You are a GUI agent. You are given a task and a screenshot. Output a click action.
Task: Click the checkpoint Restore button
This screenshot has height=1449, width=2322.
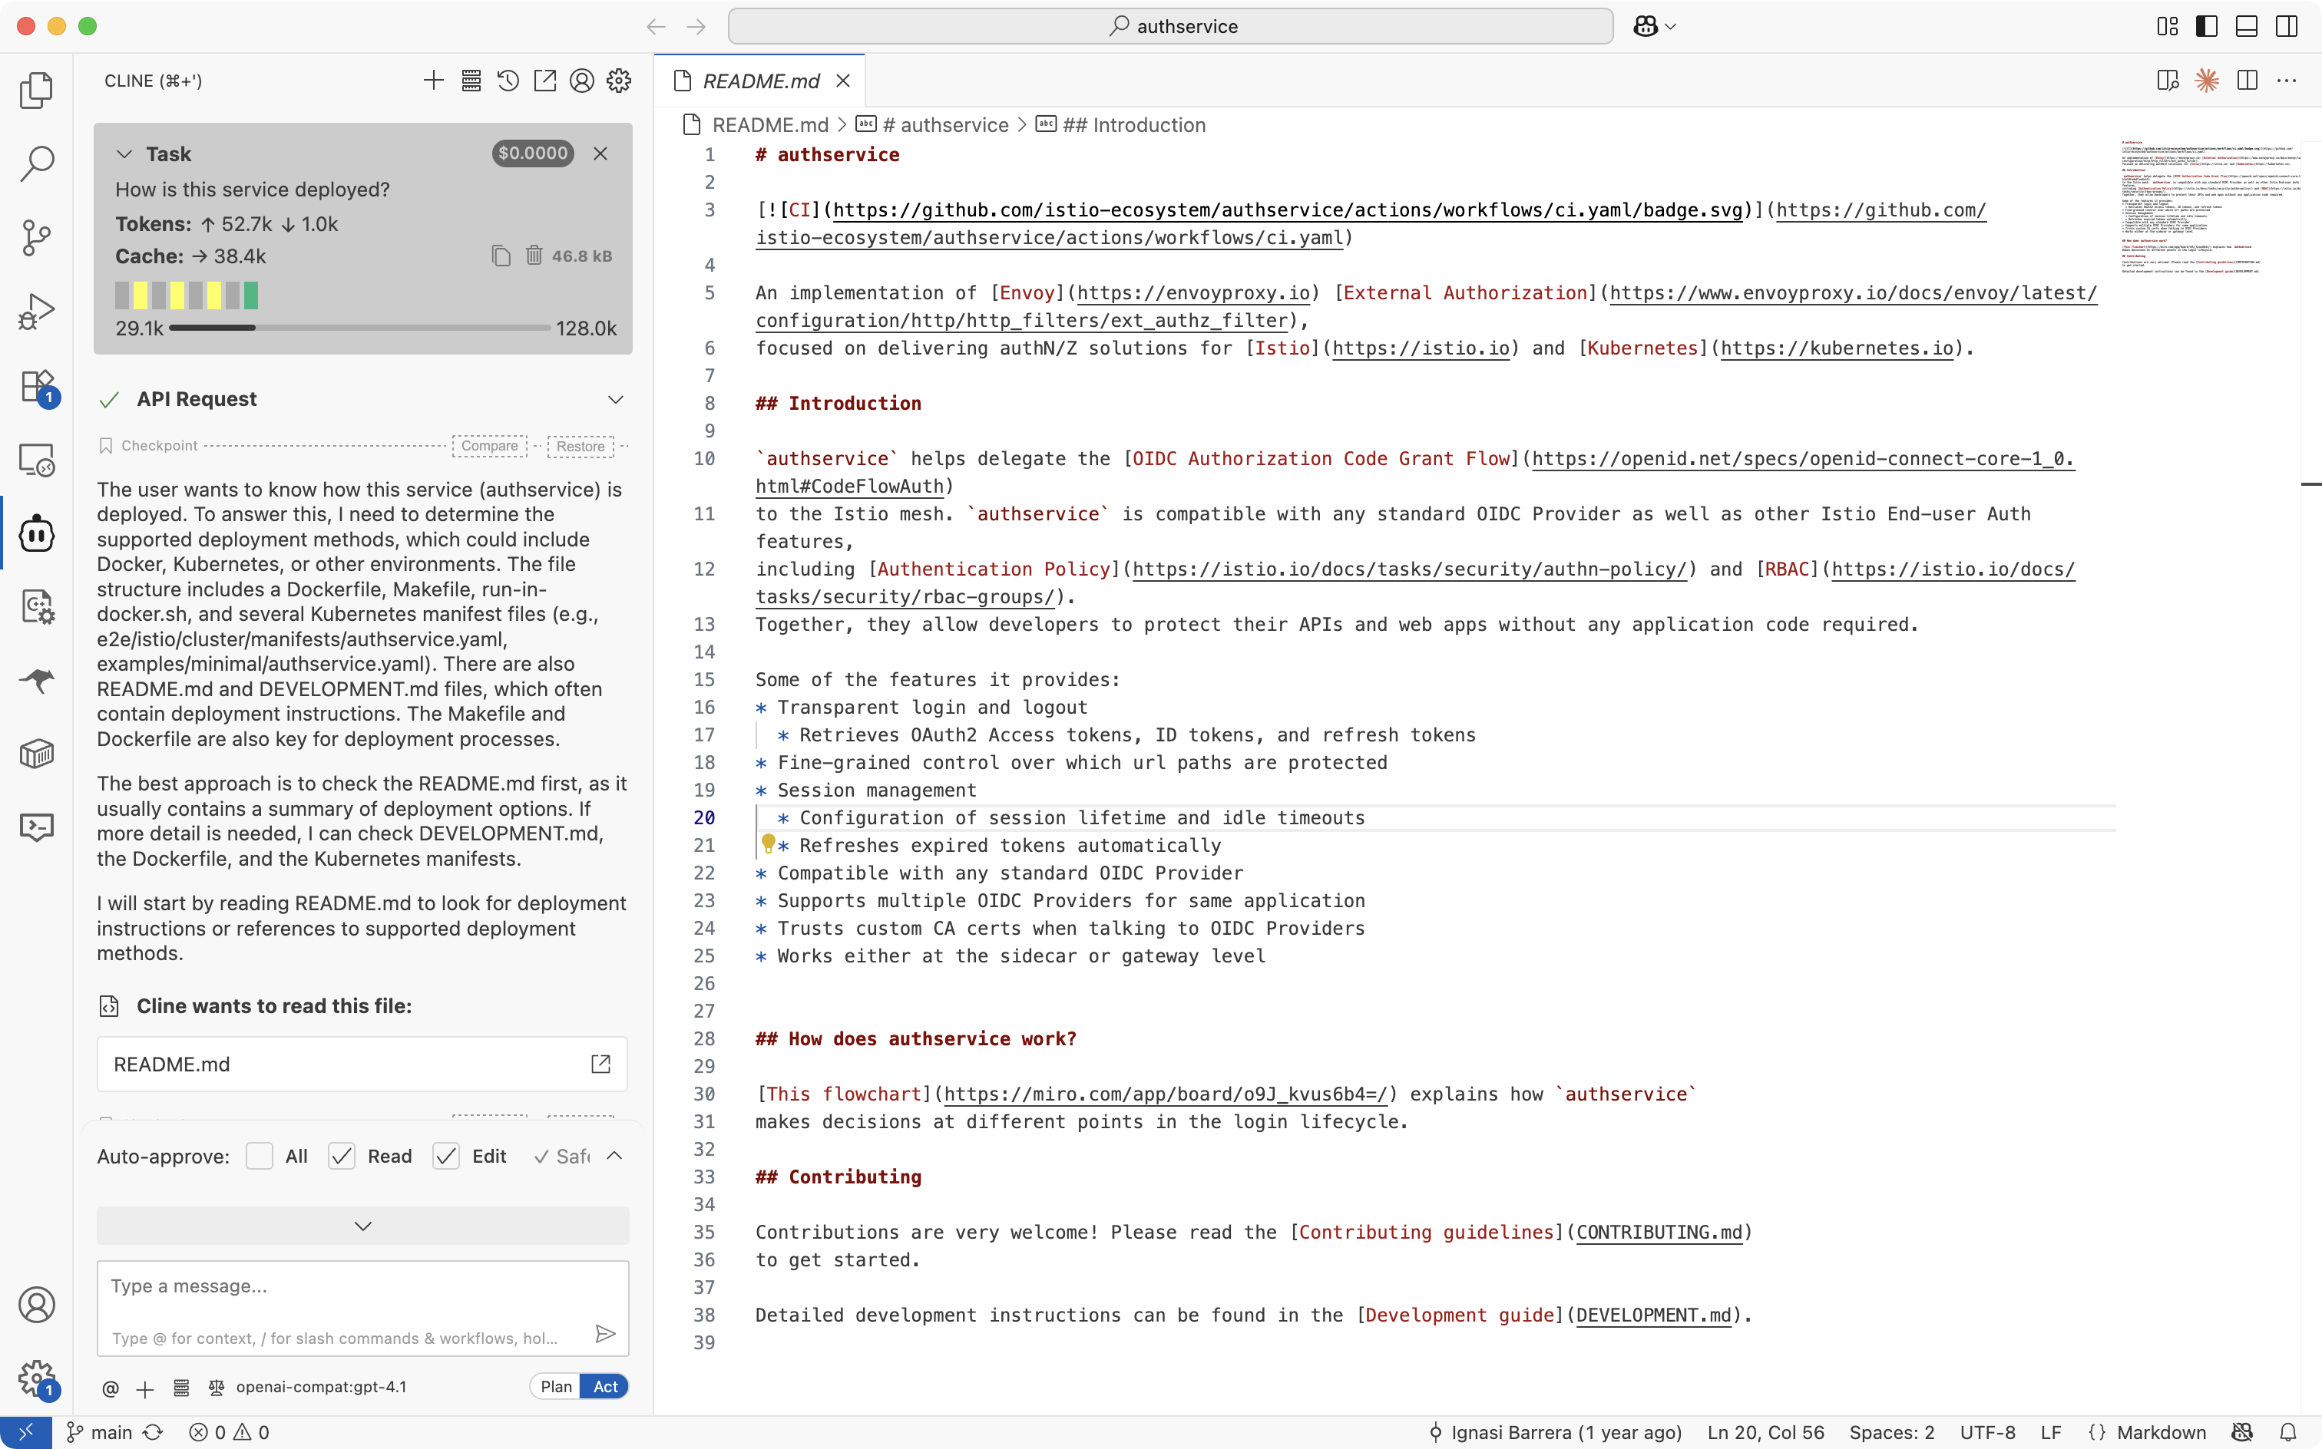click(x=580, y=446)
